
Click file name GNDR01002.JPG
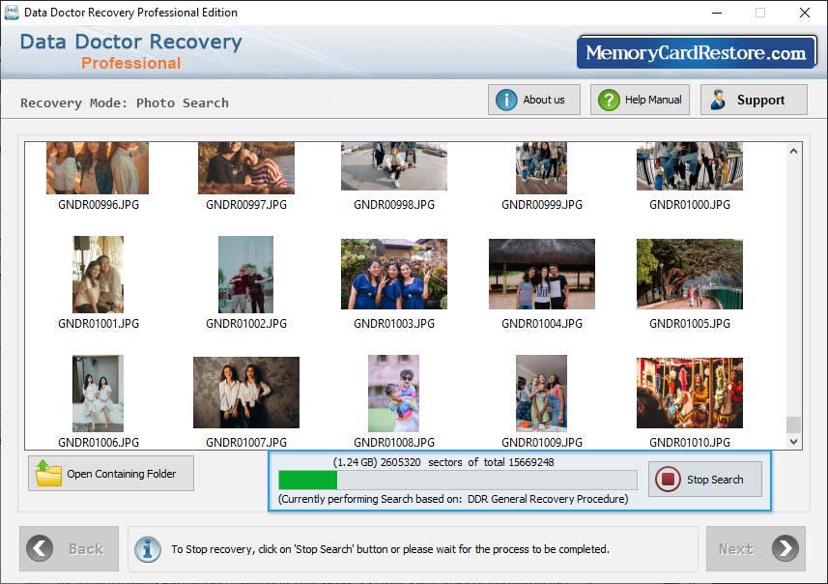tap(246, 324)
